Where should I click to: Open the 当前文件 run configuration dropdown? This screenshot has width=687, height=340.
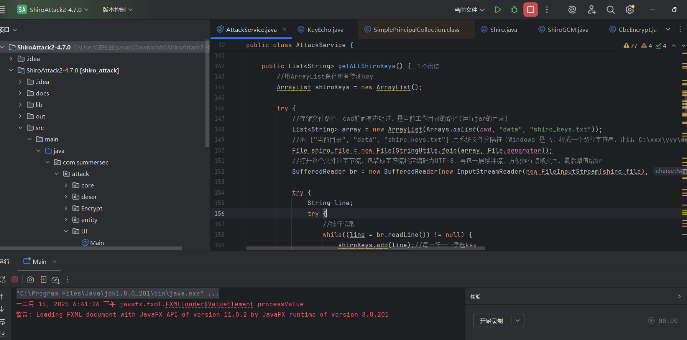click(469, 10)
